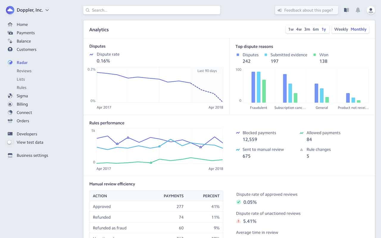Choose the 1w time range
Image resolution: width=381 pixels, height=238 pixels.
[x=291, y=29]
